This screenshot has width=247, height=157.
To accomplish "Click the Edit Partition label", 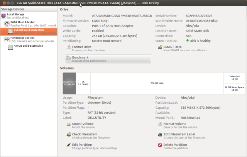I will 82,145.
